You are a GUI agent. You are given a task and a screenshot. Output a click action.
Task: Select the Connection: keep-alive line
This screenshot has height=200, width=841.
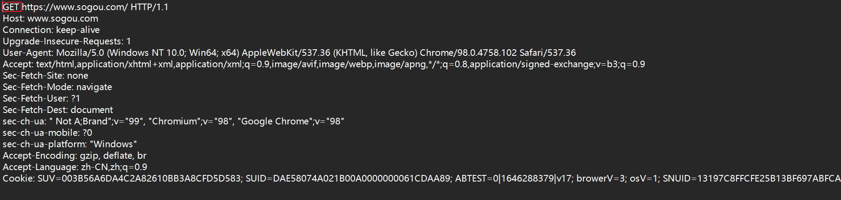pyautogui.click(x=51, y=30)
